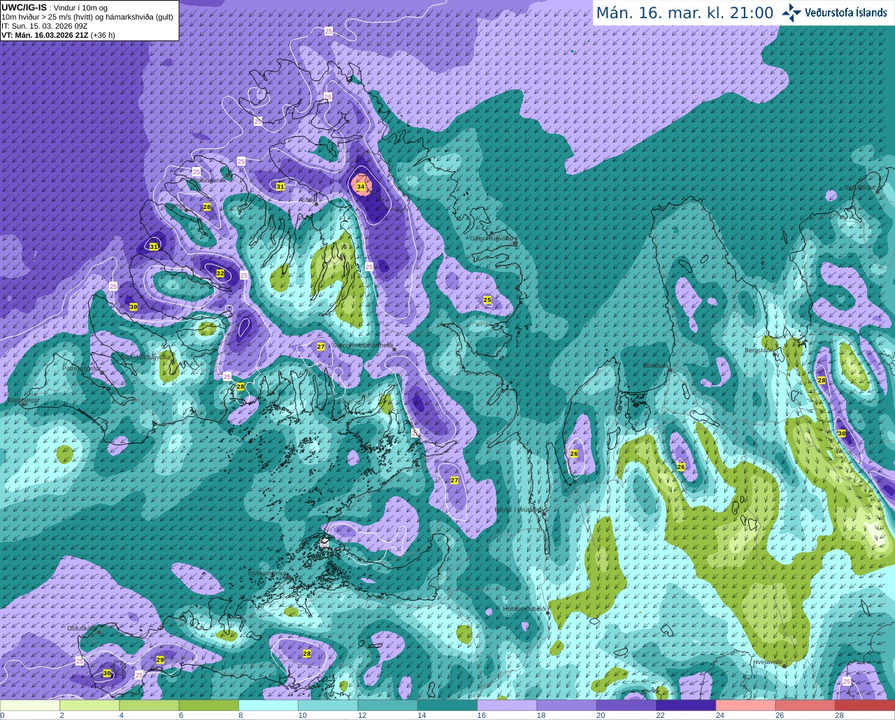This screenshot has width=895, height=720.
Task: Click the Steingrímsfjarðarheiði station label
Action: 362,345
